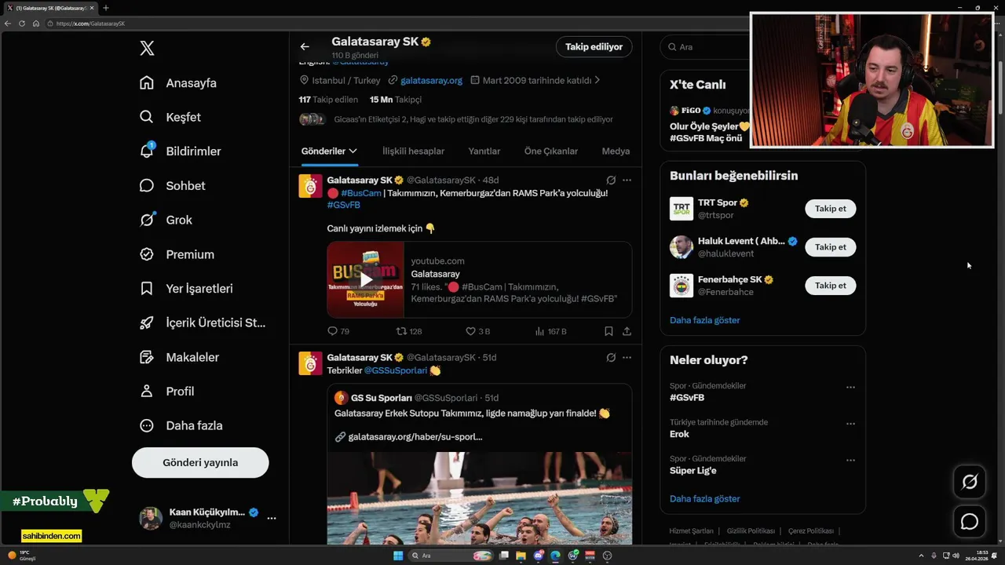Click Grok icon on the BusCam post

[611, 180]
